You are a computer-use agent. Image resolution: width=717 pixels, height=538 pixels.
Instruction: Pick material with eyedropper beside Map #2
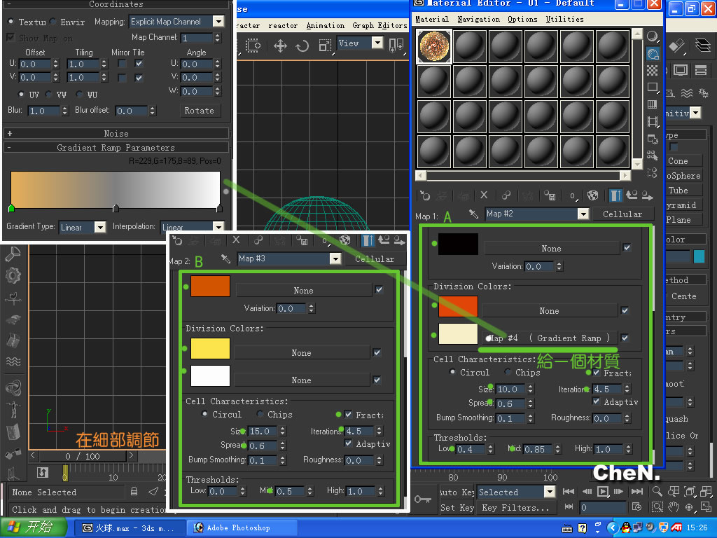pyautogui.click(x=473, y=214)
